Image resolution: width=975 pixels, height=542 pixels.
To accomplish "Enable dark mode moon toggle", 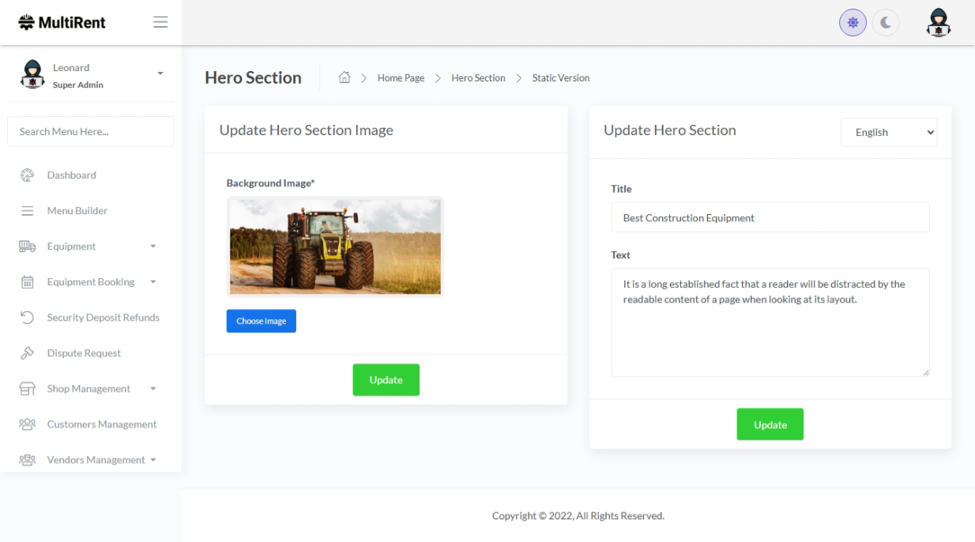I will pyautogui.click(x=886, y=23).
